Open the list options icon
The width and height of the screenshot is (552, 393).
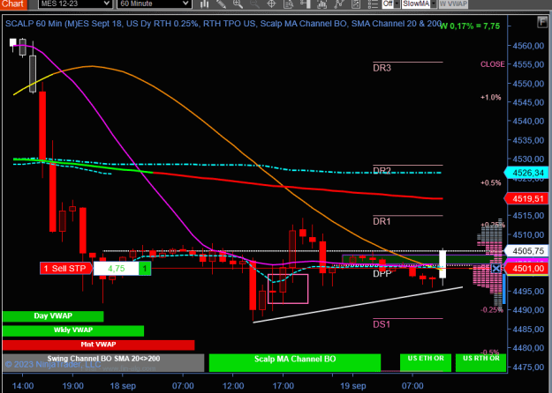(x=373, y=4)
